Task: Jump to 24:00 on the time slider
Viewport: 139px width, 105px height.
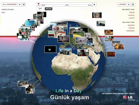Action: (90, 5)
